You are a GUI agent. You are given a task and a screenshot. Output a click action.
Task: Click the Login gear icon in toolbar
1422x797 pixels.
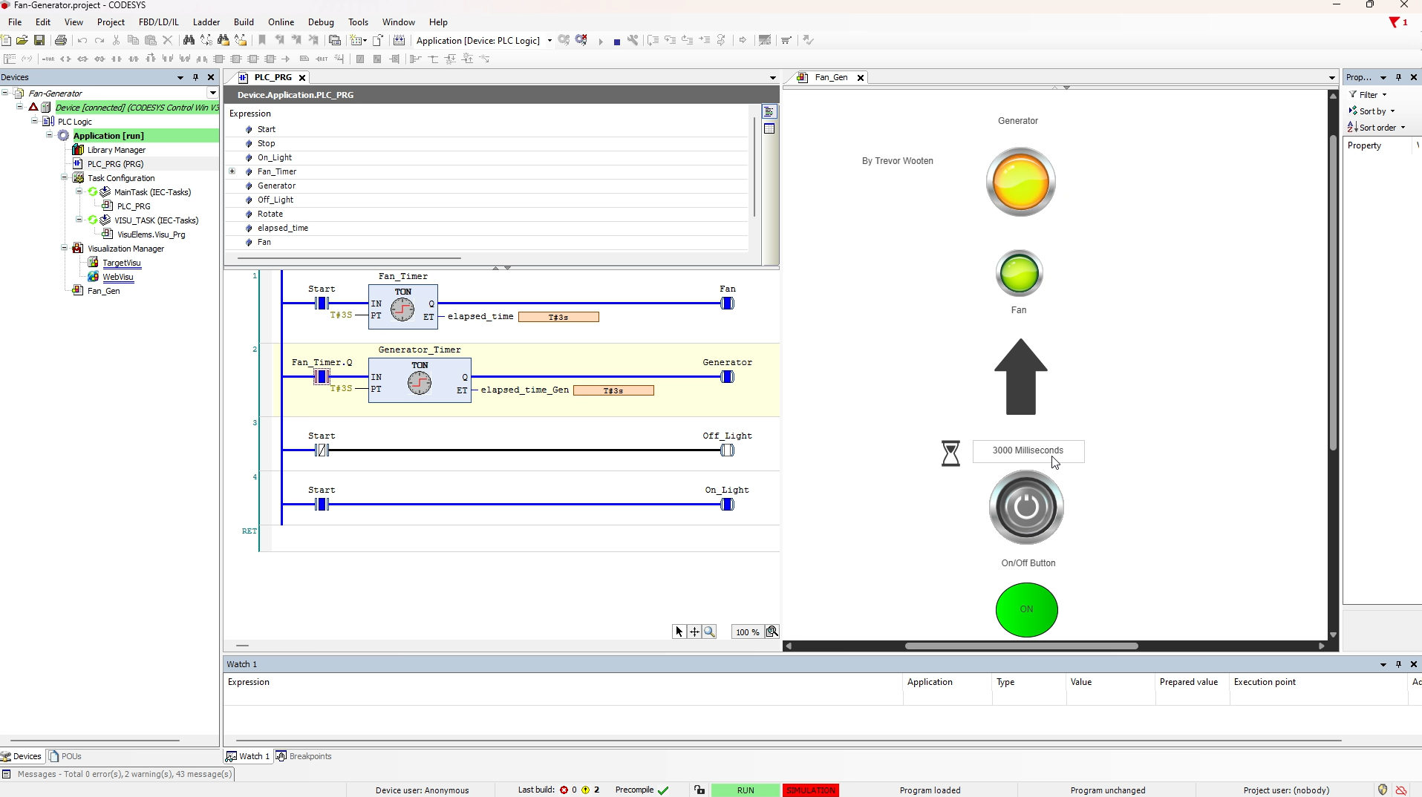point(564,40)
